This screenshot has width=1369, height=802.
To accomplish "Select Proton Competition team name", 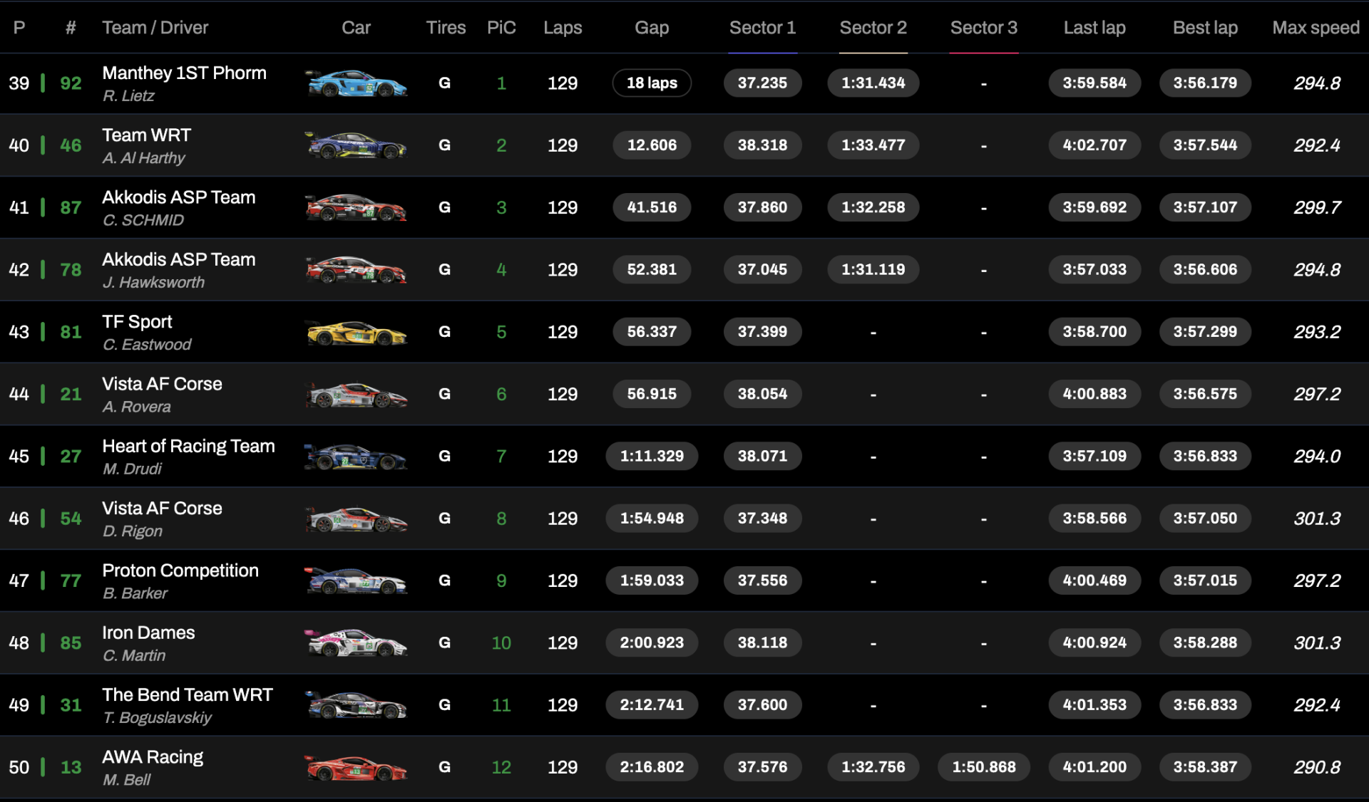I will tap(180, 570).
